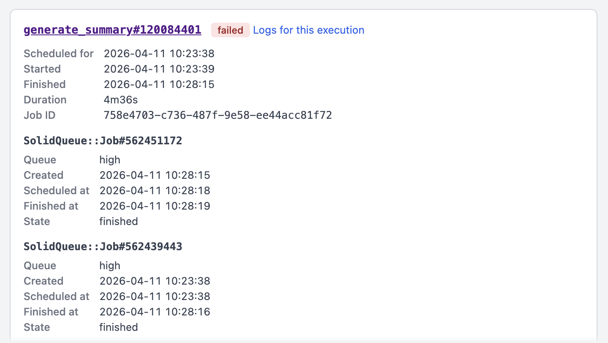Click the Created timestamp 2026-04-11 10:23:38

tap(155, 281)
